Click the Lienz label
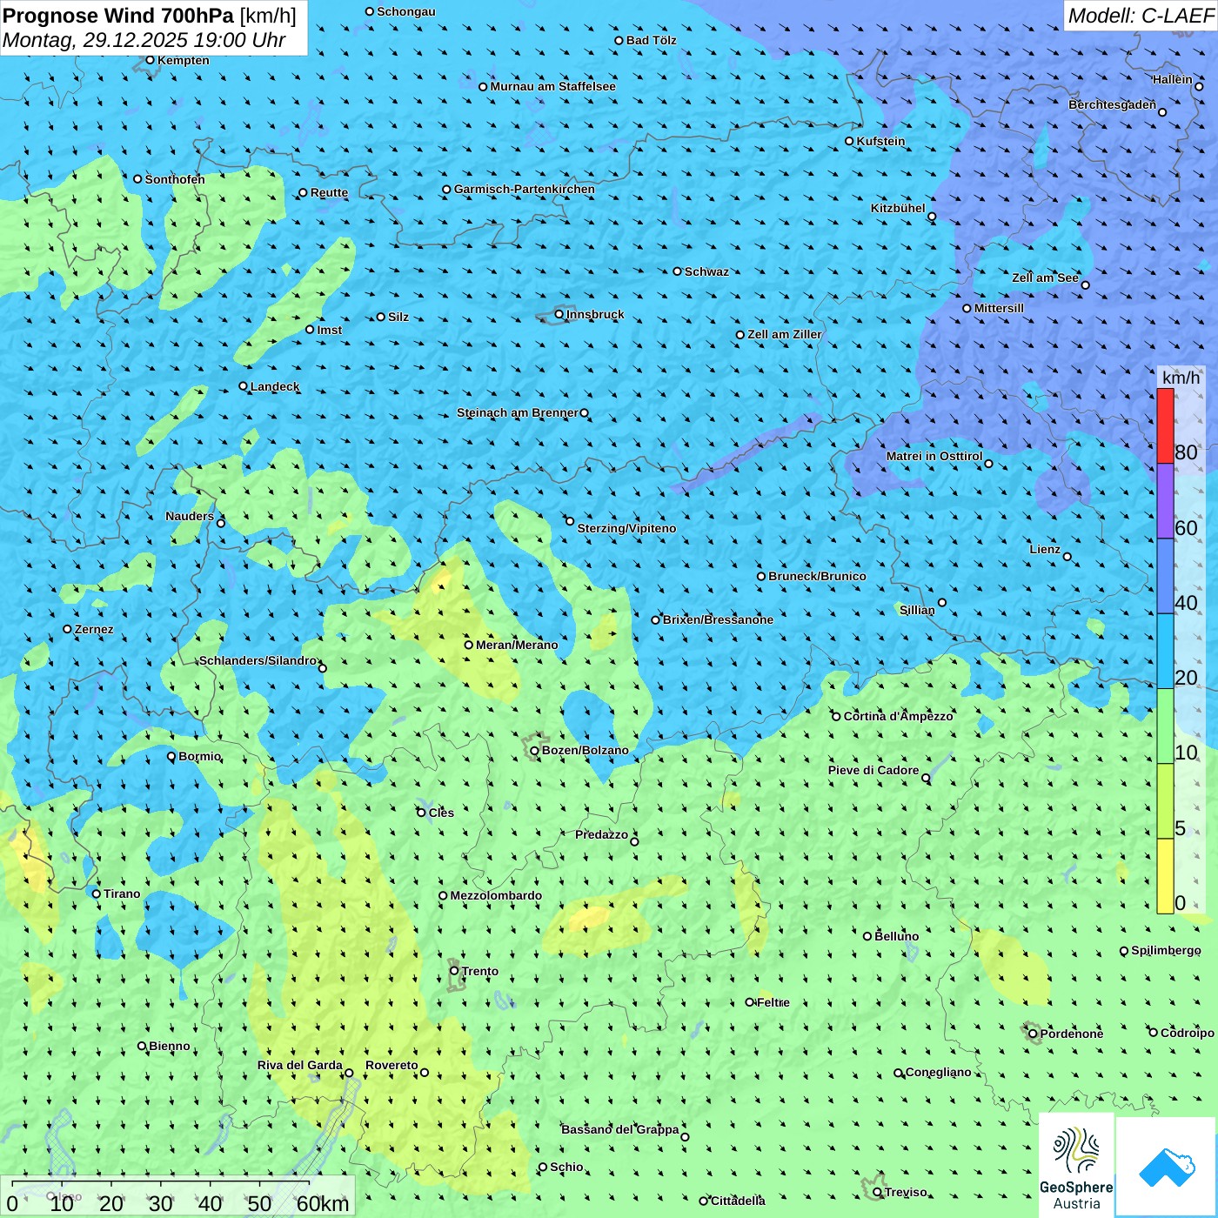The height and width of the screenshot is (1218, 1218). 1045,549
